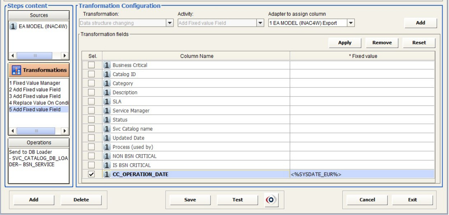Click the source icon of SLA row
This screenshot has width=449, height=215.
[x=107, y=101]
